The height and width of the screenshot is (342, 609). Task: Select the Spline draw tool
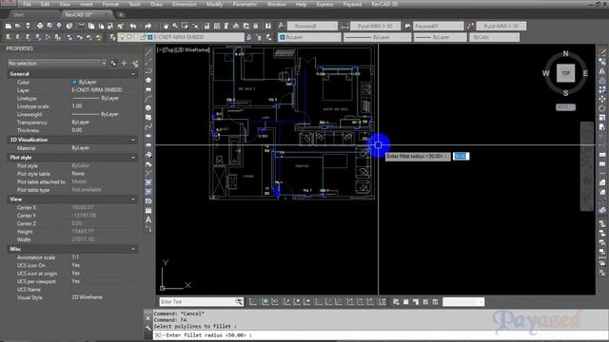click(x=148, y=126)
